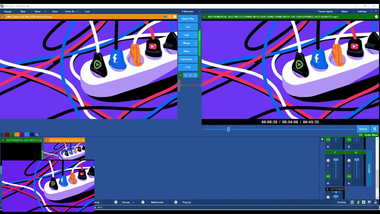Screen dimensions: 380x214
Task: Open bus G settings gear
Action: 349,160
